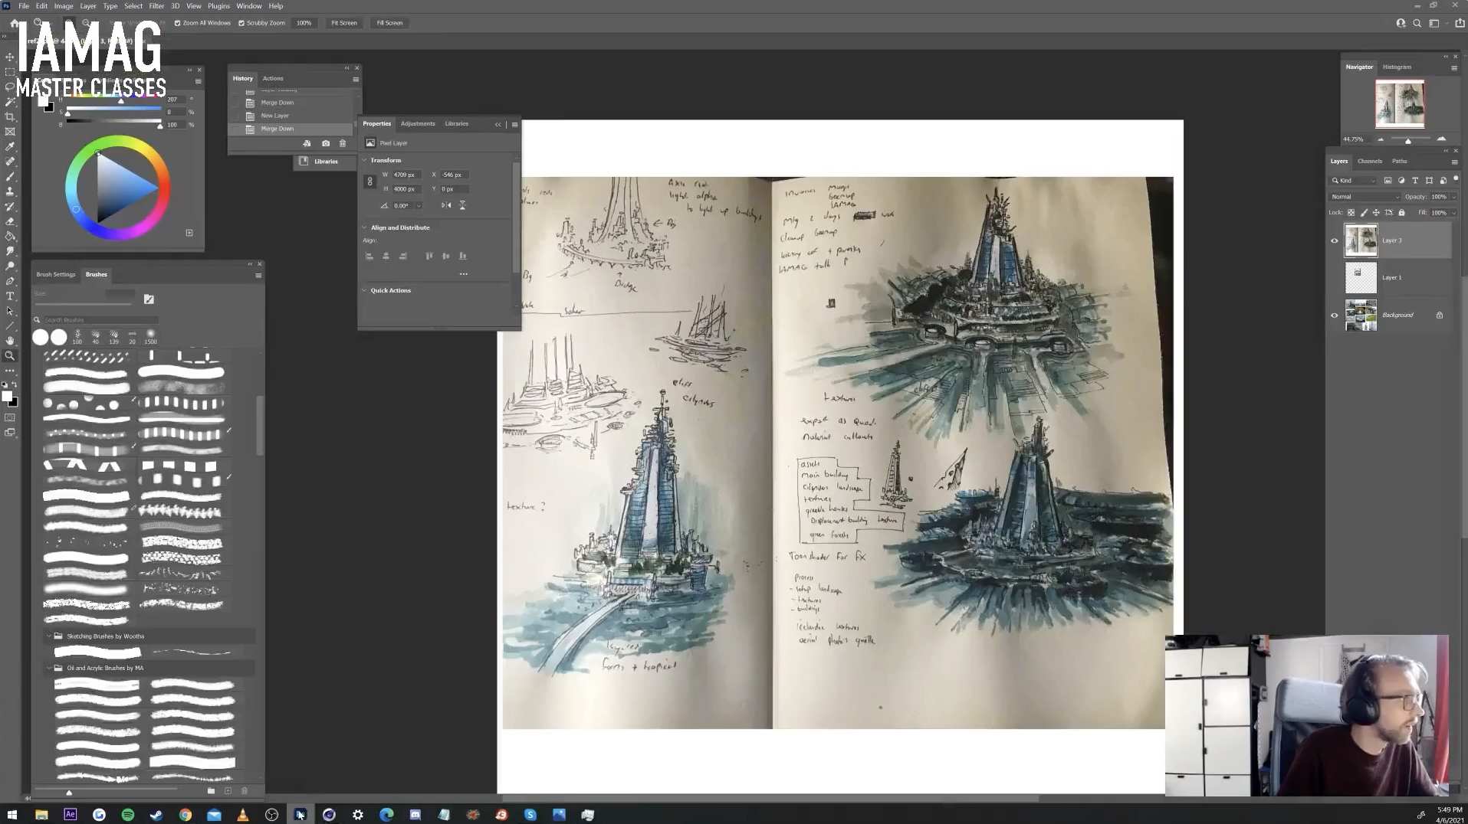Enable the Scrubby Zoom checkbox
1468x824 pixels.
coord(241,23)
